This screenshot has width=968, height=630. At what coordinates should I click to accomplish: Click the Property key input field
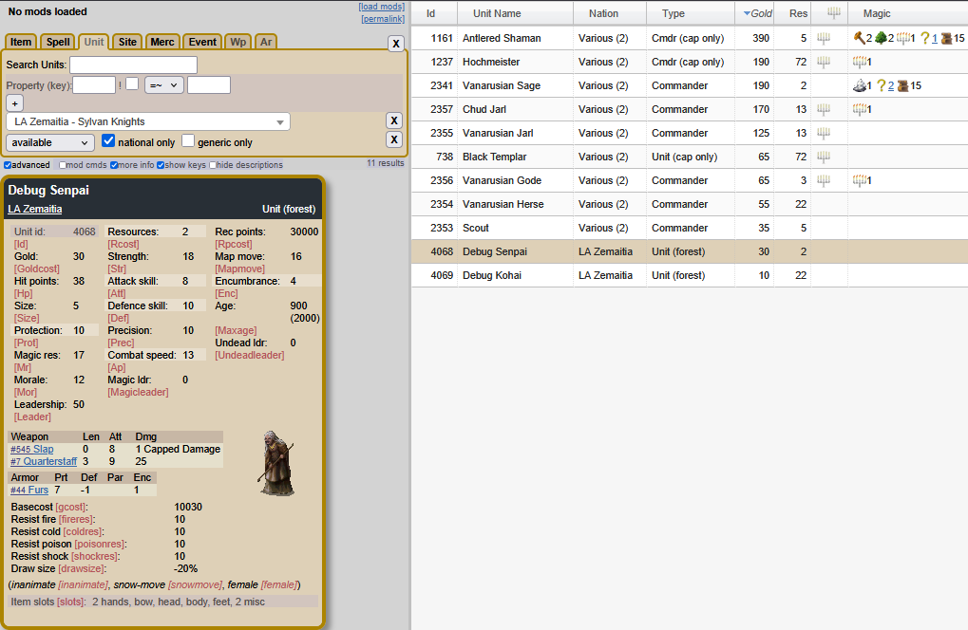(94, 85)
